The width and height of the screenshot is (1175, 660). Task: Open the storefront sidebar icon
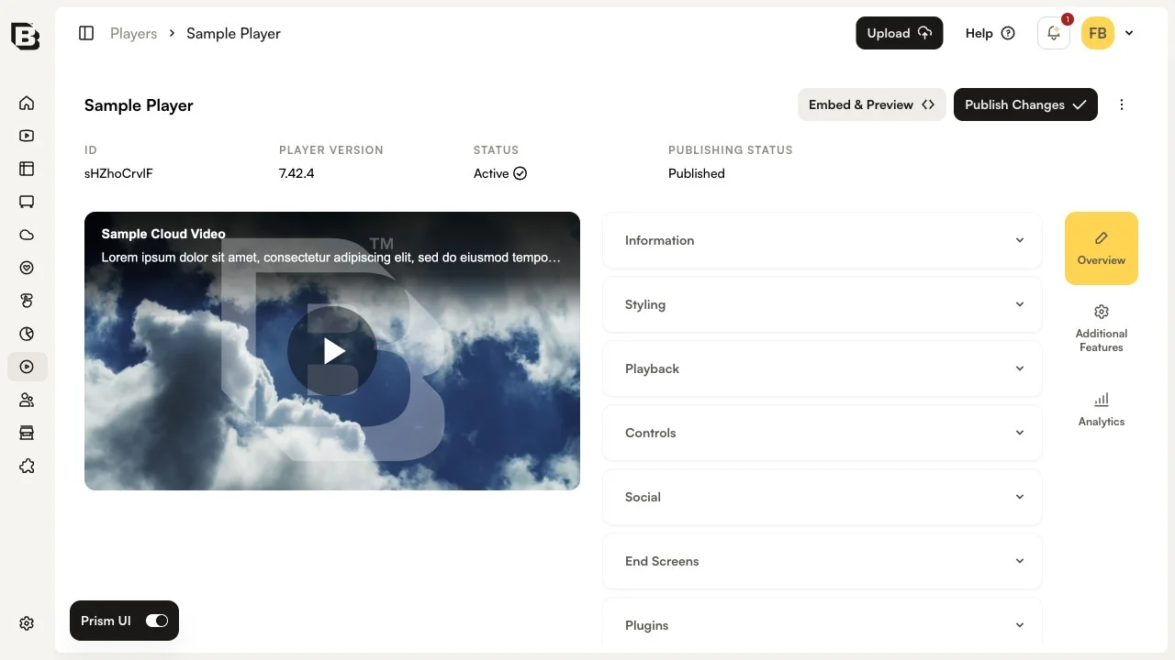point(27,433)
